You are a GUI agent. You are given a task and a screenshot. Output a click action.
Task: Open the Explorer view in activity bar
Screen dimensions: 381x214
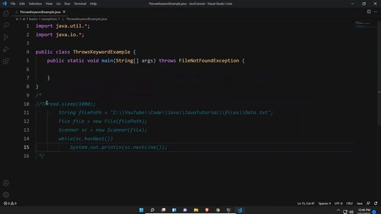[x=6, y=13]
